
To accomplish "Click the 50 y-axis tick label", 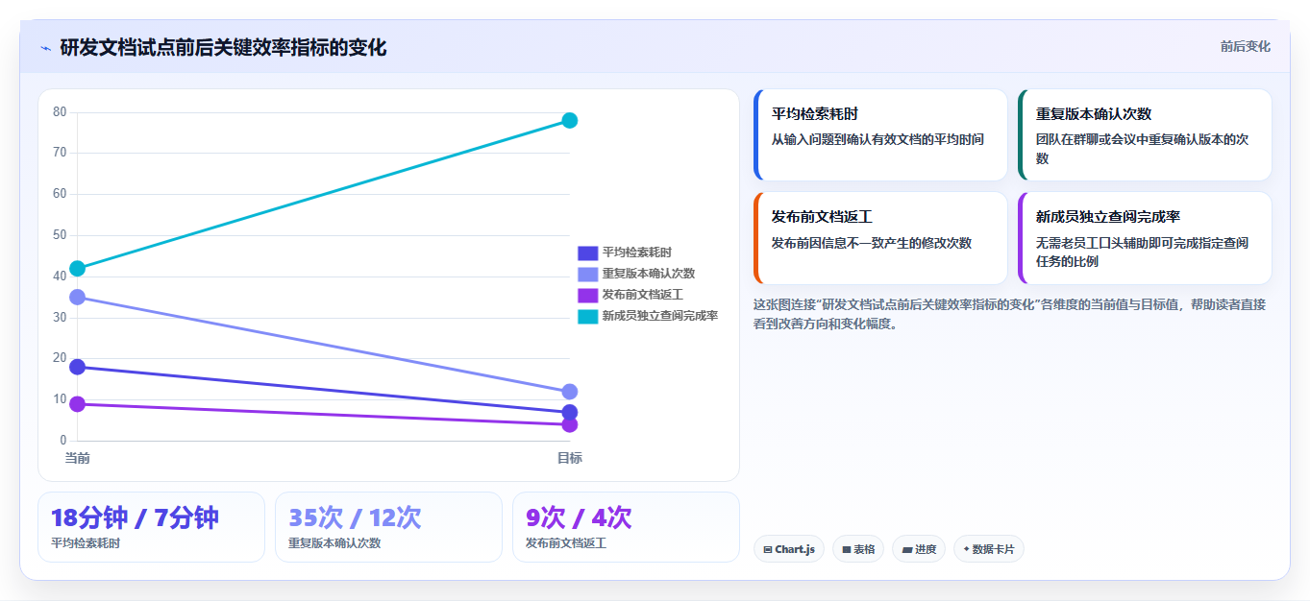I will click(60, 235).
